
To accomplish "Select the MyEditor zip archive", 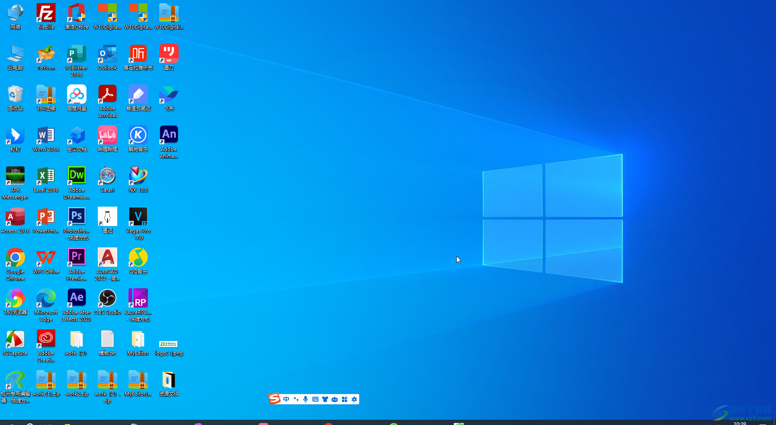I will click(x=138, y=383).
